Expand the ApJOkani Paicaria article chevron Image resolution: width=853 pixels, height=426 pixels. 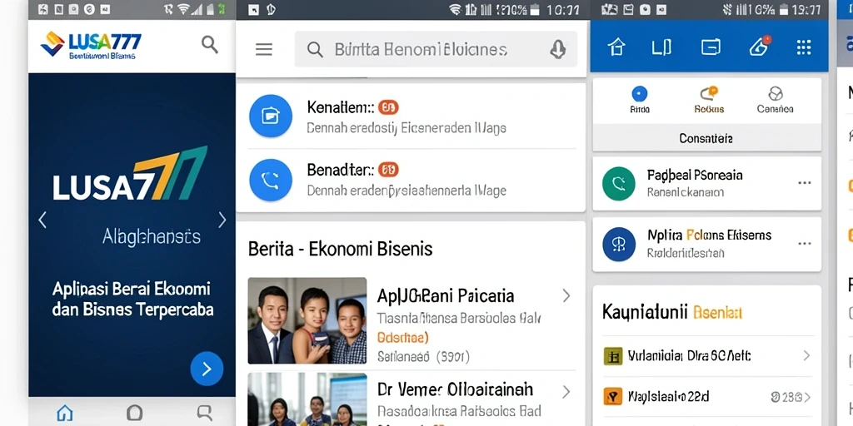click(566, 295)
